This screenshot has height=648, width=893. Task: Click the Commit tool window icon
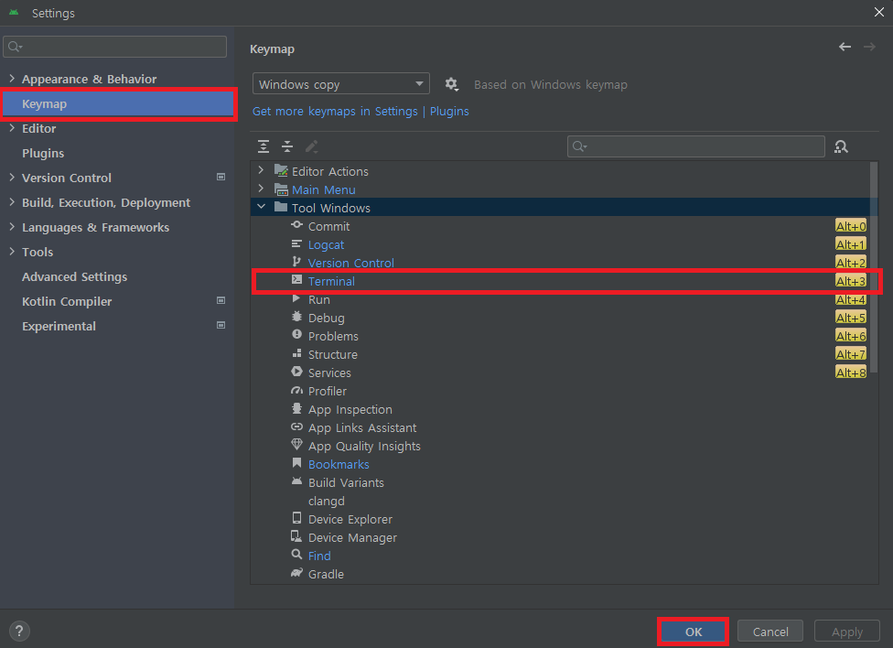[296, 225]
